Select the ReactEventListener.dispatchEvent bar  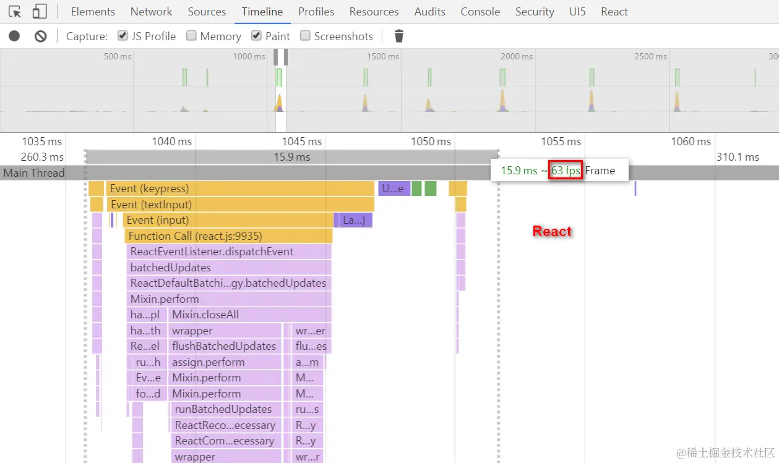[x=229, y=252]
